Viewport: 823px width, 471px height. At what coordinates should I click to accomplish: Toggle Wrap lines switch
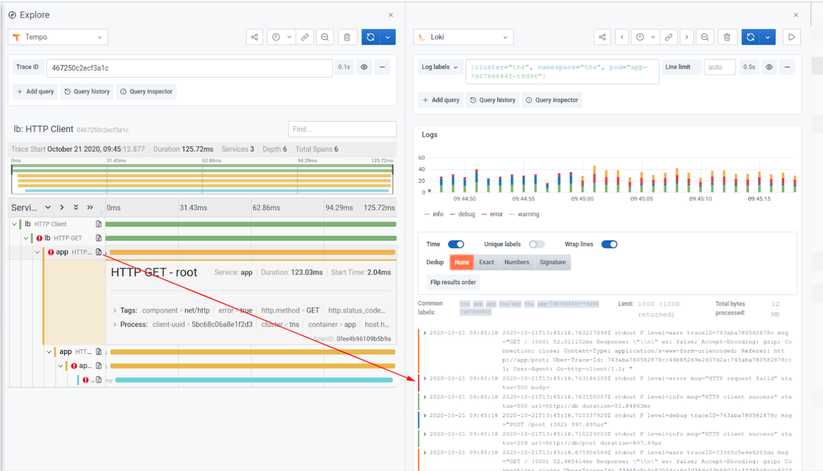click(609, 244)
